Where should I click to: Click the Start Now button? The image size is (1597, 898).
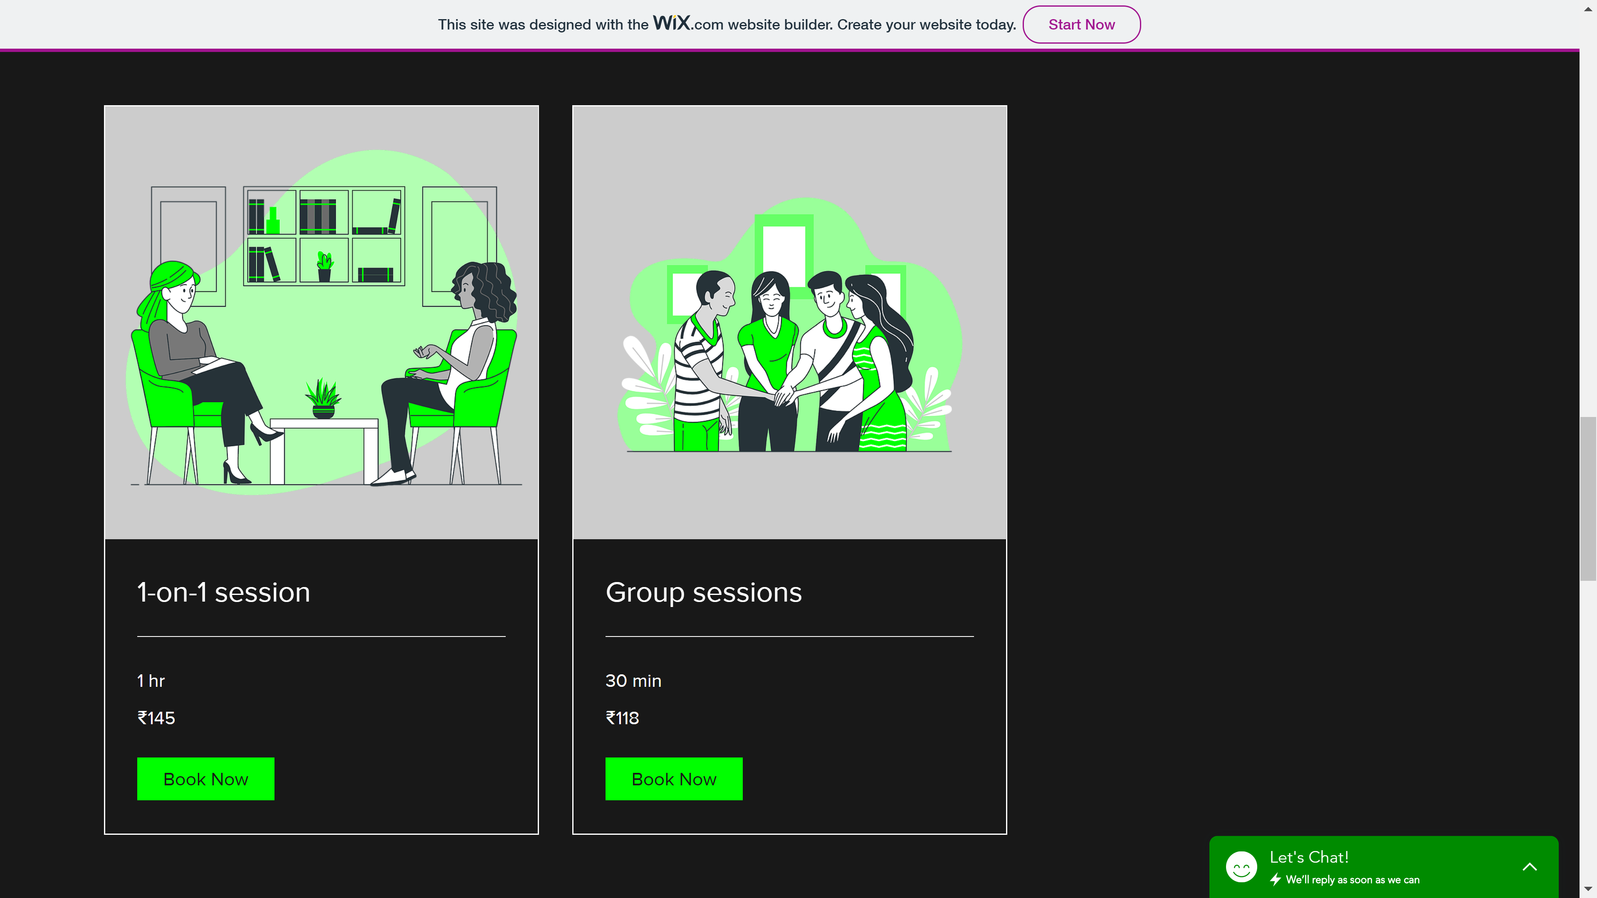tap(1081, 25)
